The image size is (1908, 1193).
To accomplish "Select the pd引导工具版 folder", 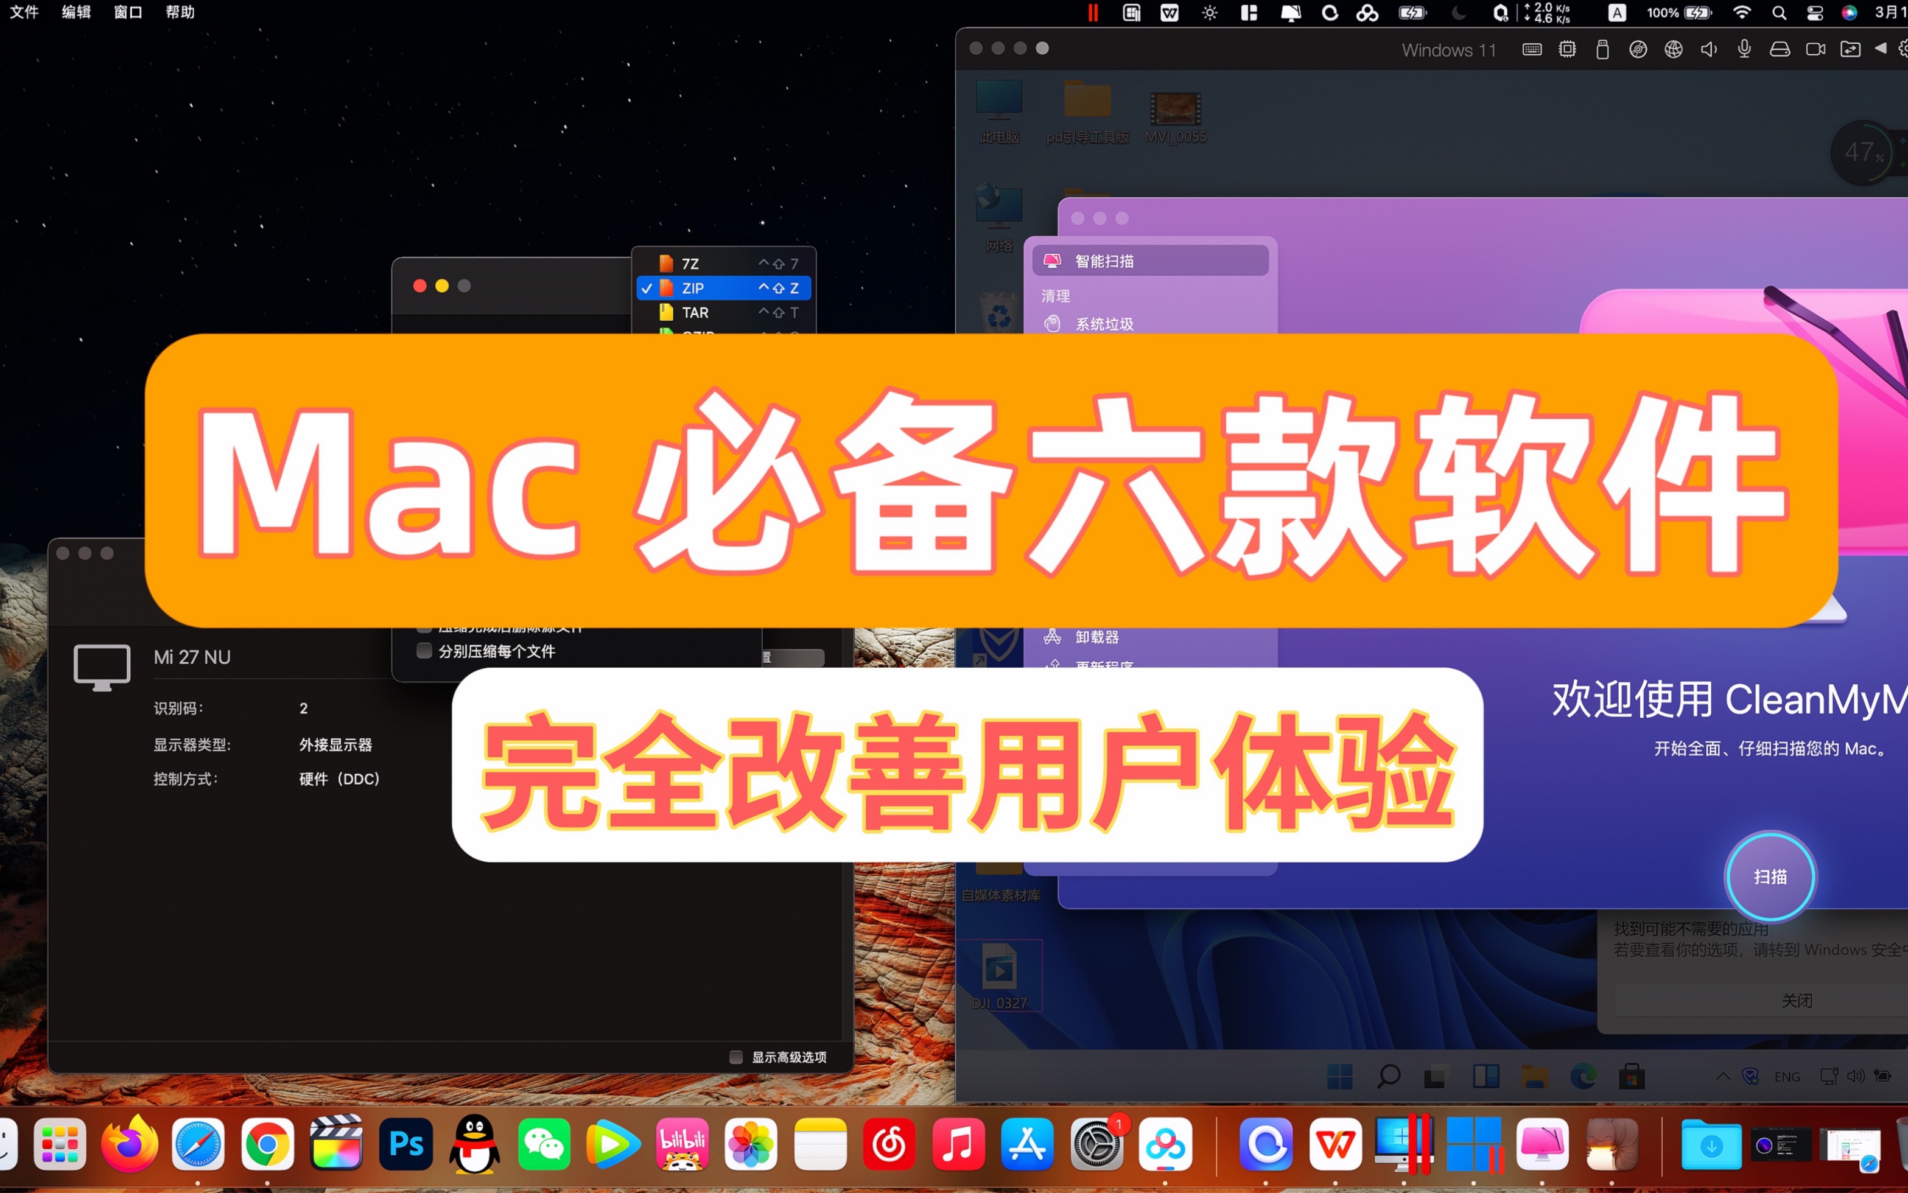I will (1087, 112).
